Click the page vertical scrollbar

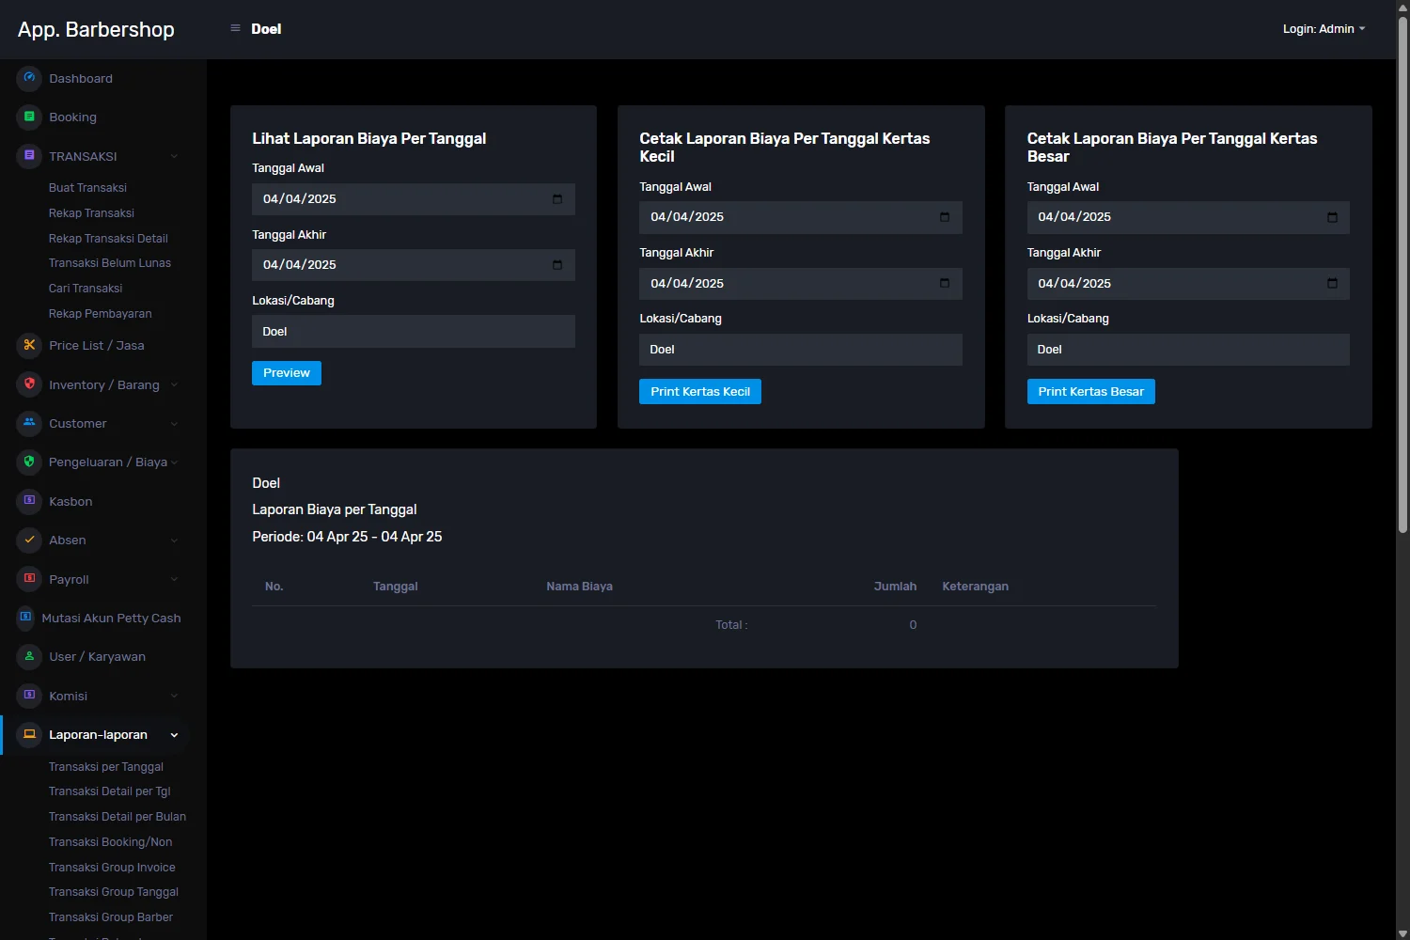(1402, 273)
